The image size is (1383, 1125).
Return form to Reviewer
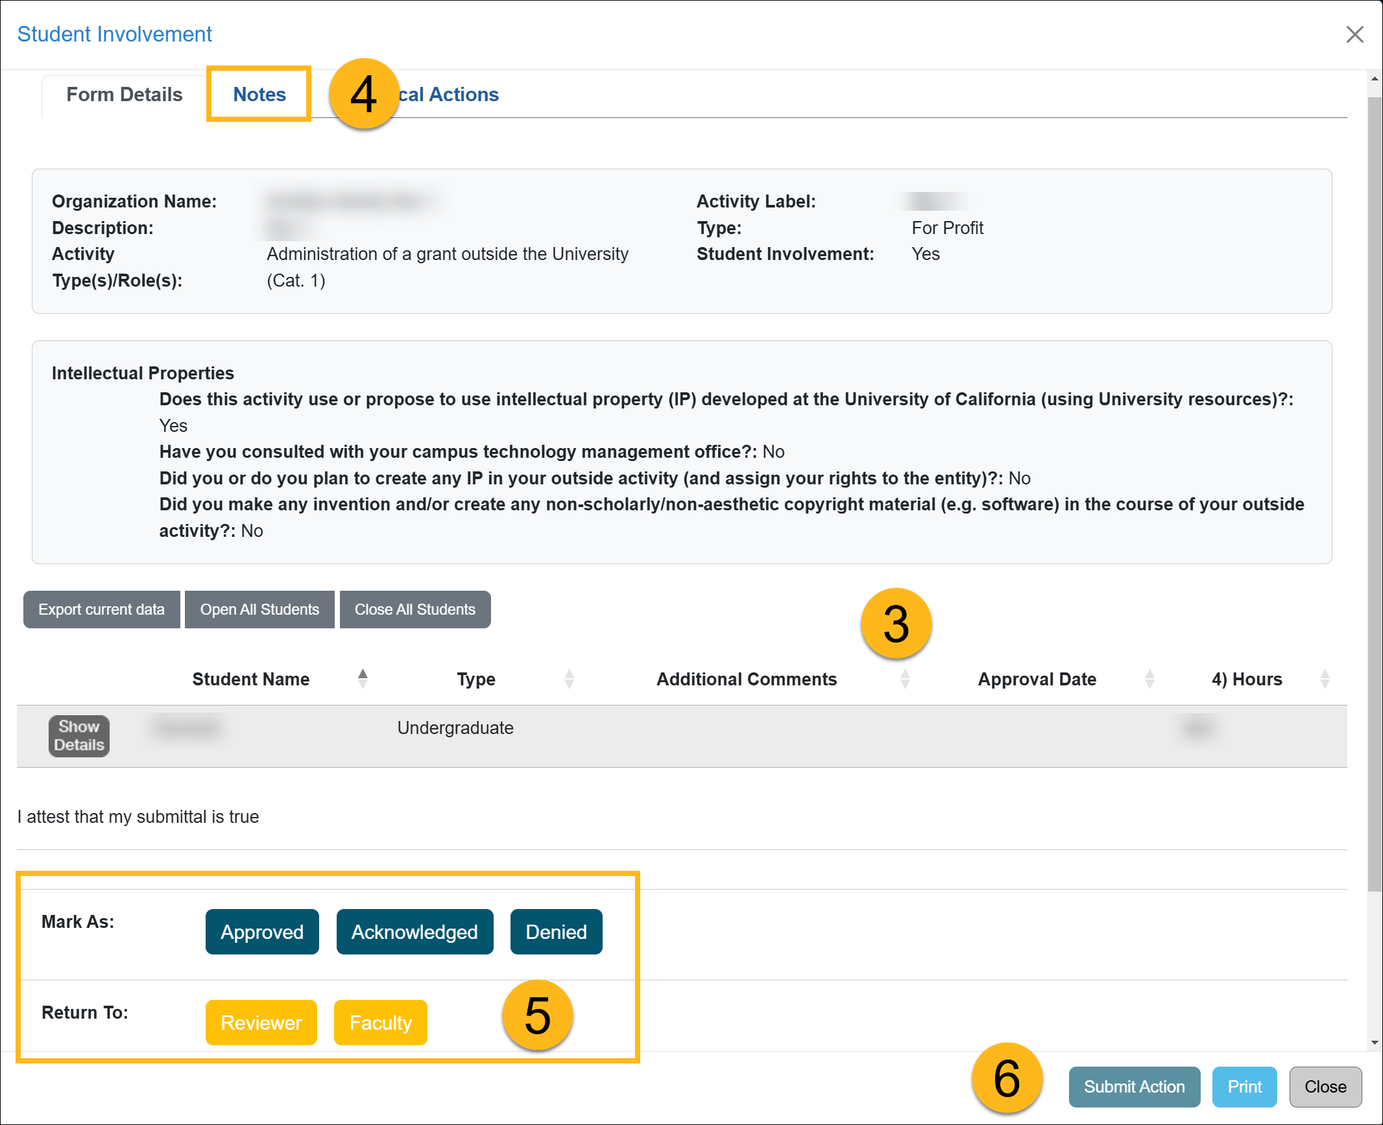pos(261,1023)
